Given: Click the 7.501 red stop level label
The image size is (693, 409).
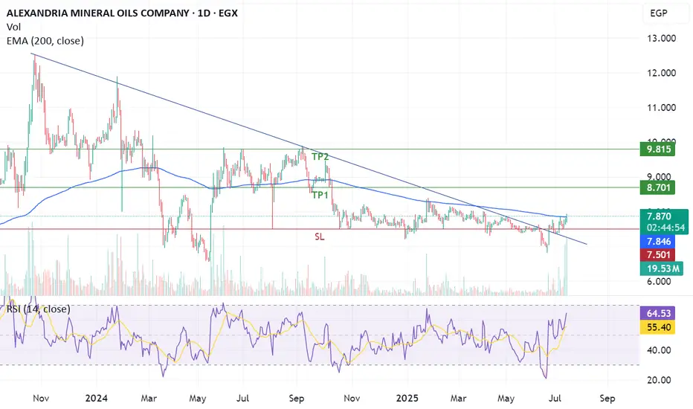Looking at the screenshot, I should [658, 254].
